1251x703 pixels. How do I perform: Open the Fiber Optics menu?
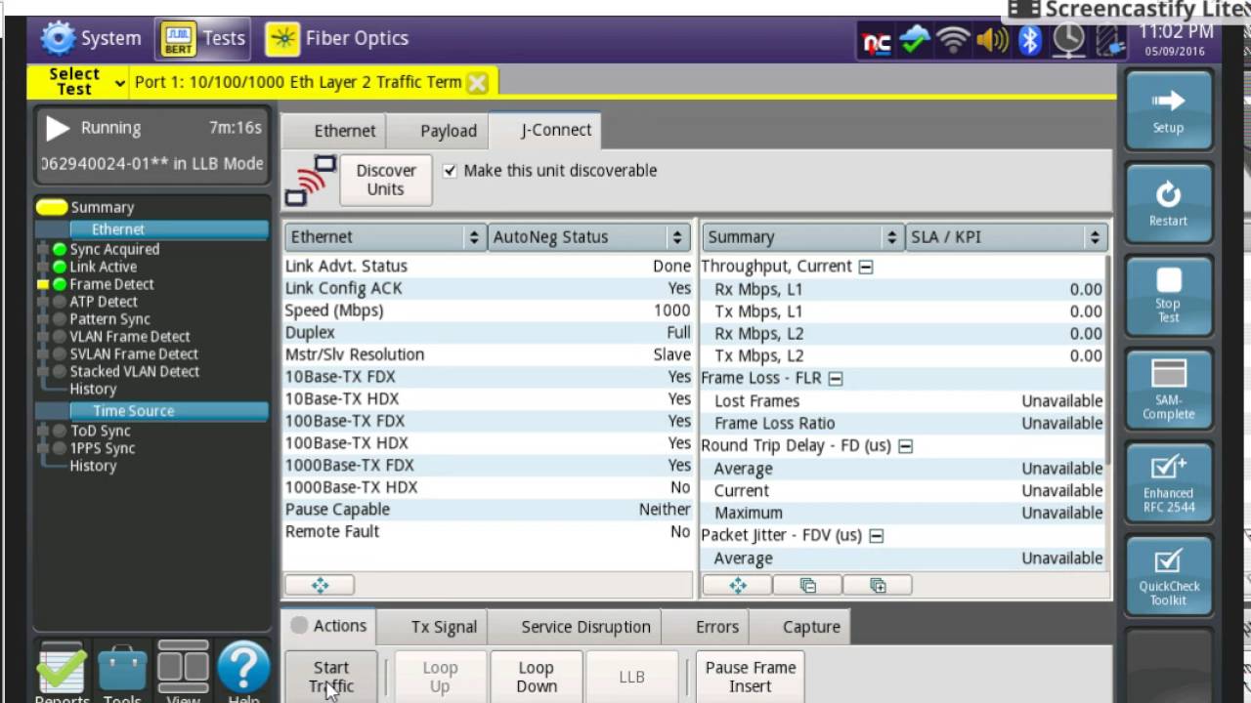(337, 39)
